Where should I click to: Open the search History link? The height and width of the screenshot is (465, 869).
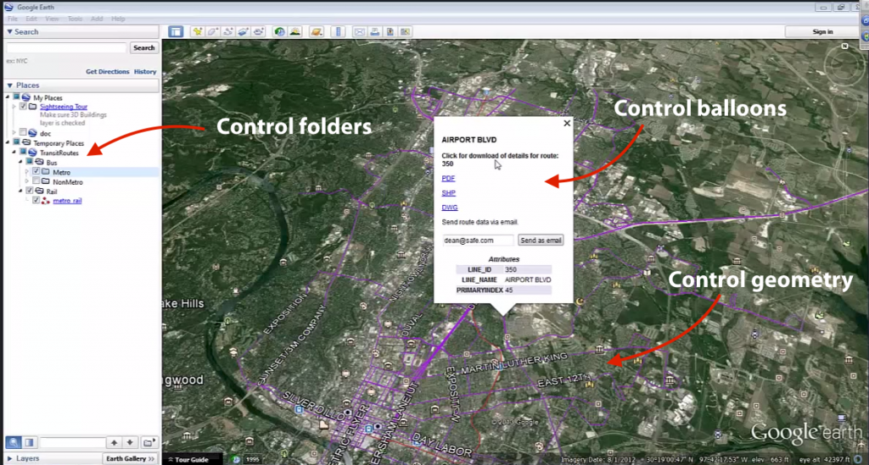145,72
